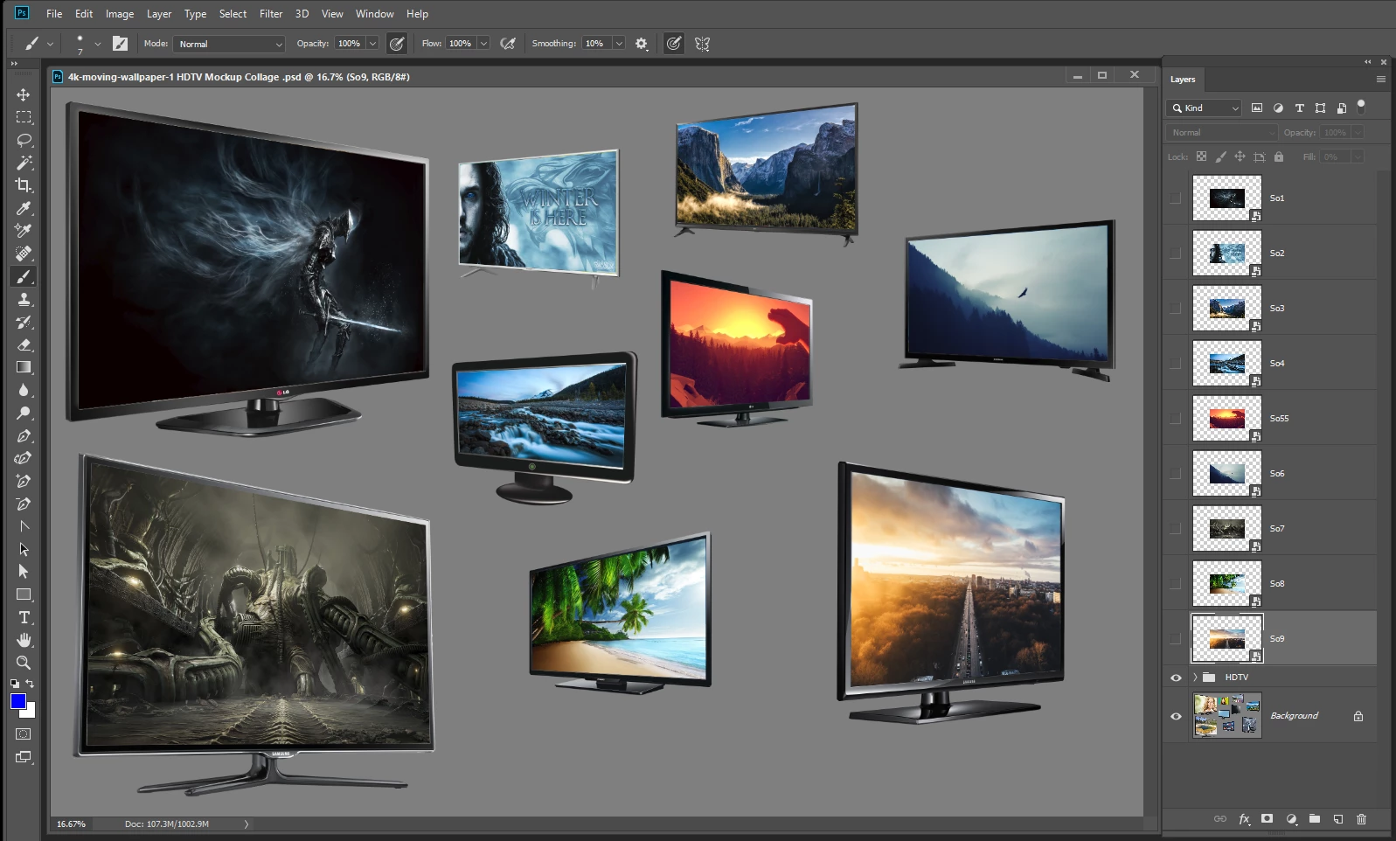Viewport: 1396px width, 841px height.
Task: Add a layer mask
Action: [1267, 819]
